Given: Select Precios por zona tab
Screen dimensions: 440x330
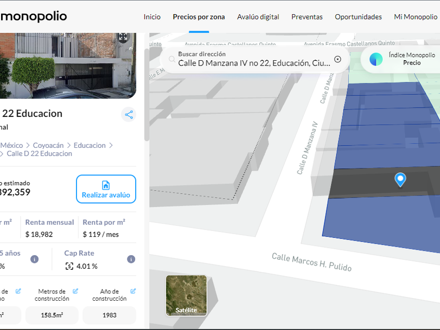Looking at the screenshot, I should pyautogui.click(x=199, y=17).
